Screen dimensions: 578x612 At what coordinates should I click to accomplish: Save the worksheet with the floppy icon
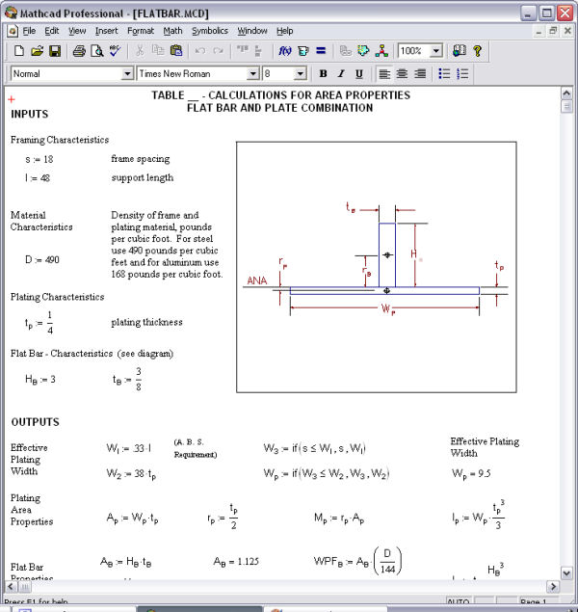pyautogui.click(x=55, y=51)
